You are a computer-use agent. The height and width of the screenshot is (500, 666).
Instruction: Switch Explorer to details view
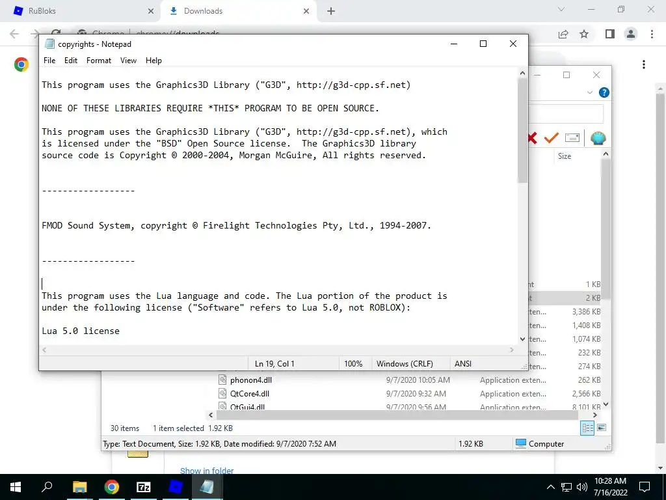coord(587,428)
